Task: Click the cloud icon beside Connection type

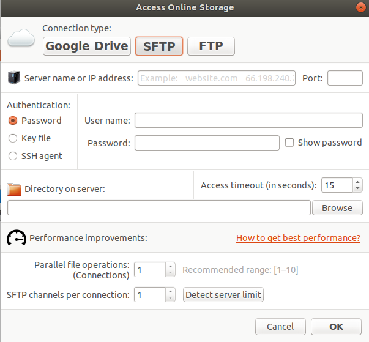Action: pyautogui.click(x=21, y=38)
